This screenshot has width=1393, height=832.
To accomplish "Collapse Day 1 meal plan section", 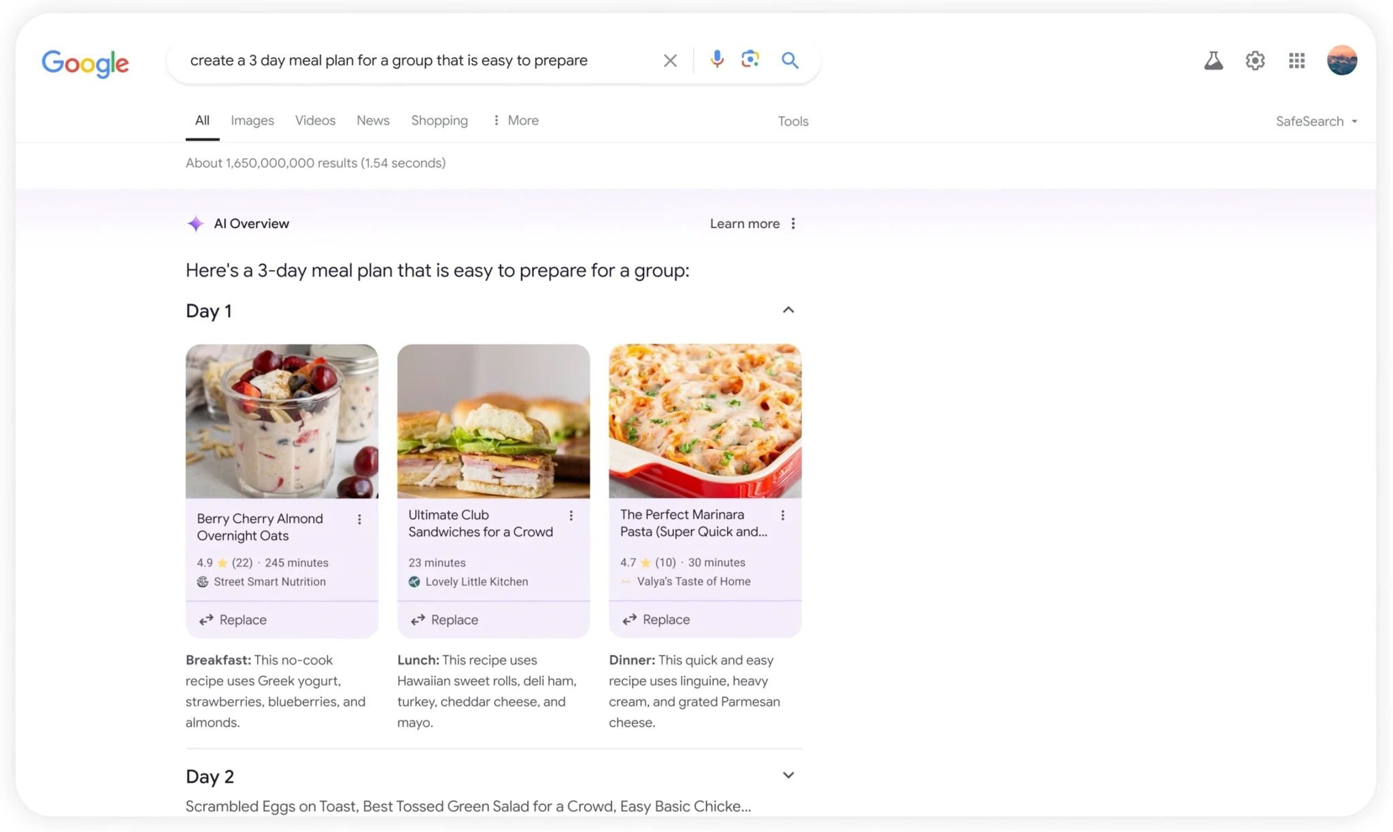I will tap(786, 311).
